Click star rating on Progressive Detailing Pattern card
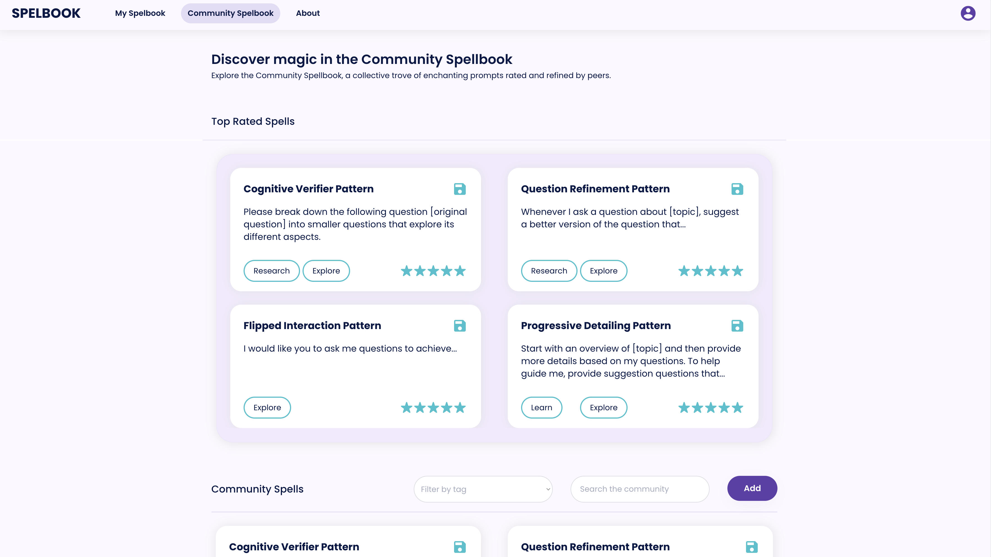Viewport: 991px width, 557px height. (x=710, y=407)
